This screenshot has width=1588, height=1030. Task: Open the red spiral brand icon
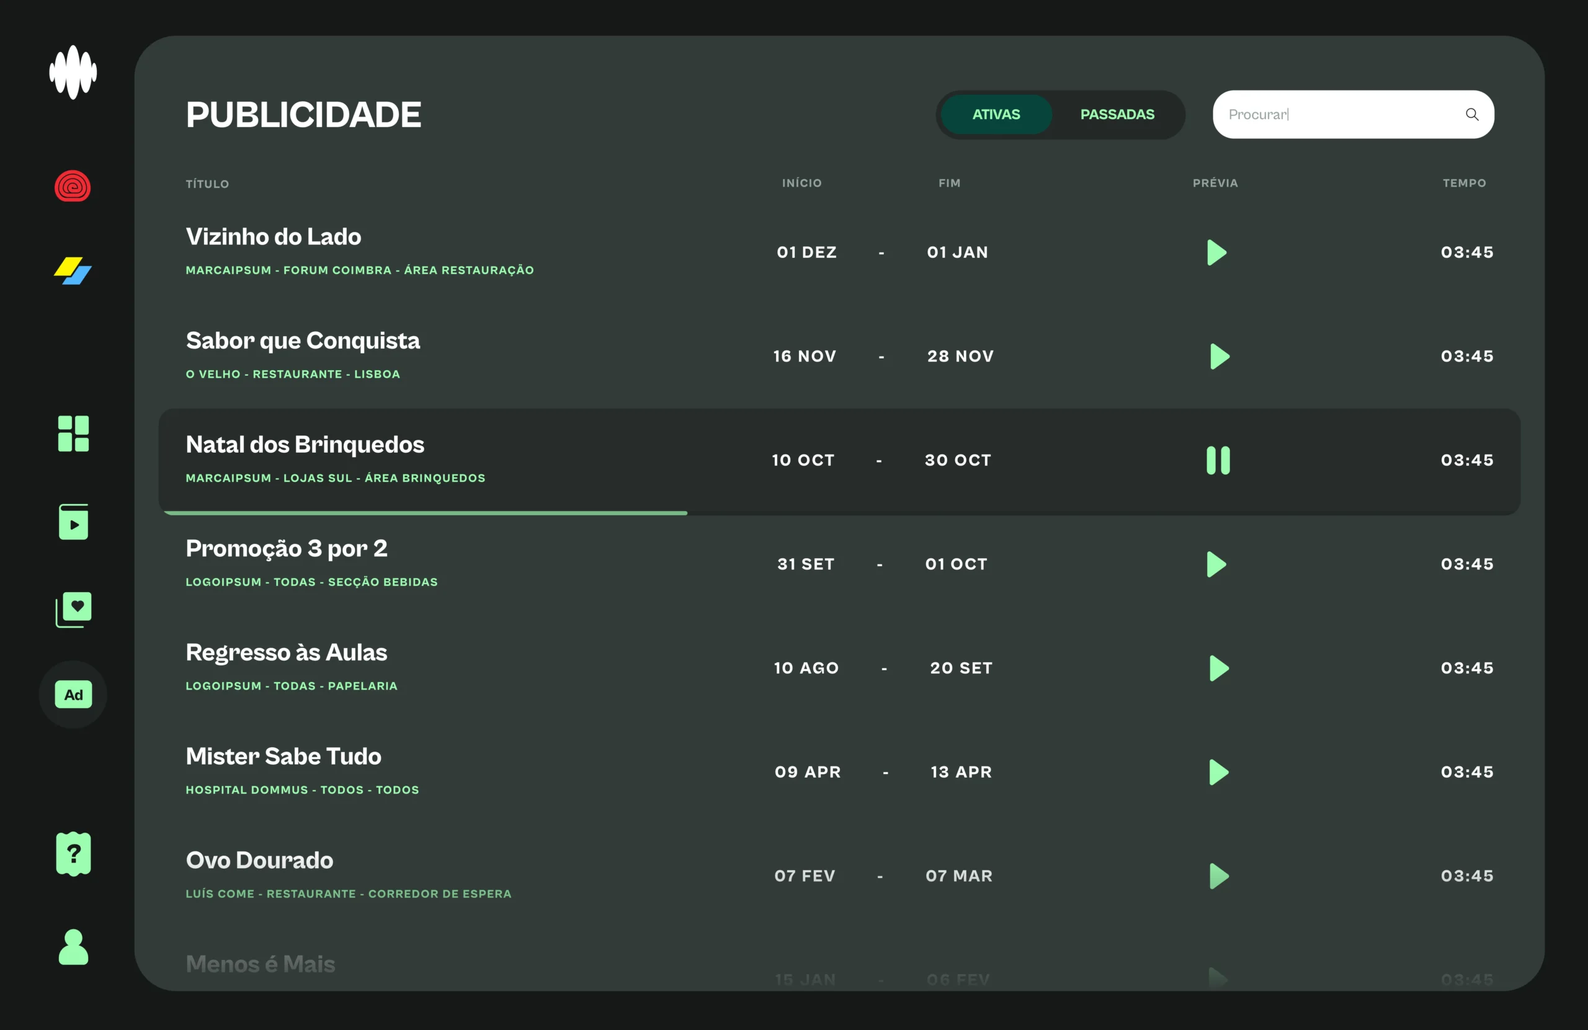[73, 186]
